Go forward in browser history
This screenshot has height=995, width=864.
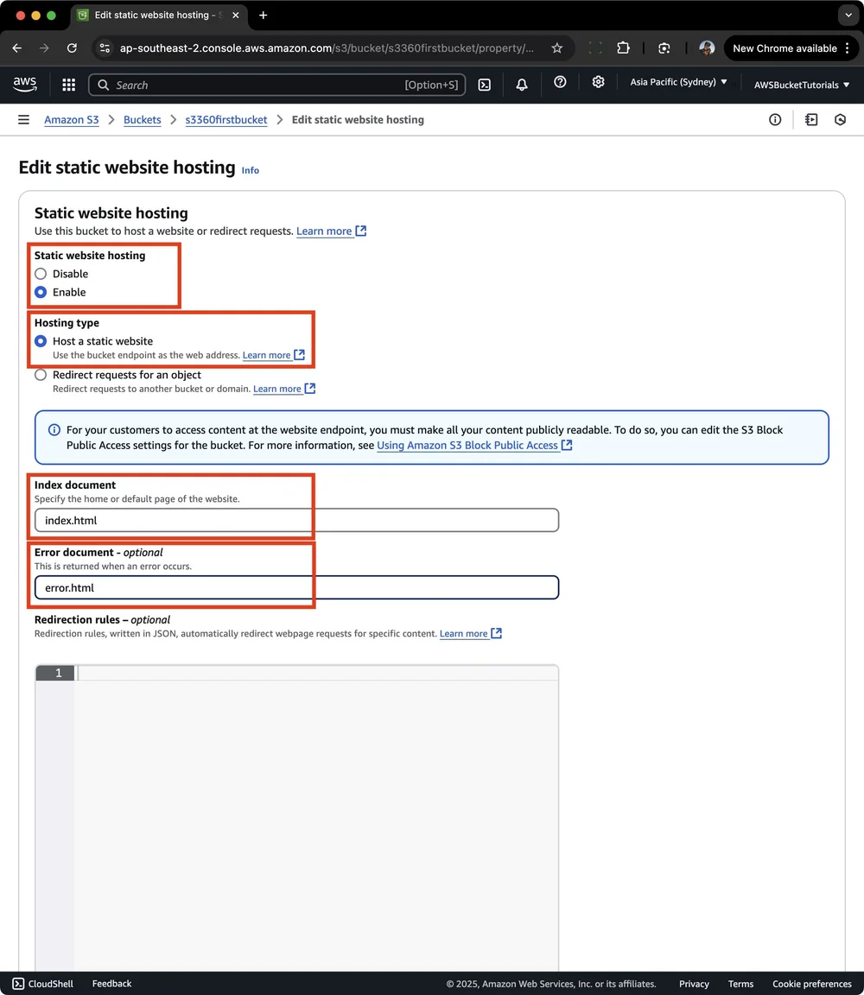44,48
